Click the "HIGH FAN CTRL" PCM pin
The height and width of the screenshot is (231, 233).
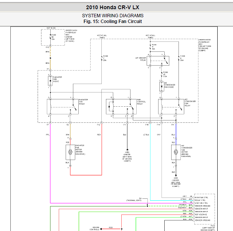[x=202, y=198]
